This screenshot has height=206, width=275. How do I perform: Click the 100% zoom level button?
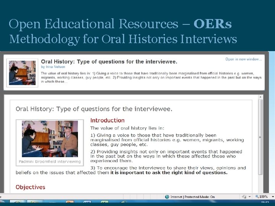[x=262, y=197]
